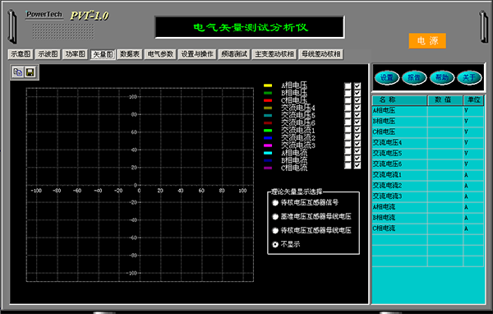Switch to the 功率图 tab
Screen dimensions: 493x314
[x=75, y=54]
